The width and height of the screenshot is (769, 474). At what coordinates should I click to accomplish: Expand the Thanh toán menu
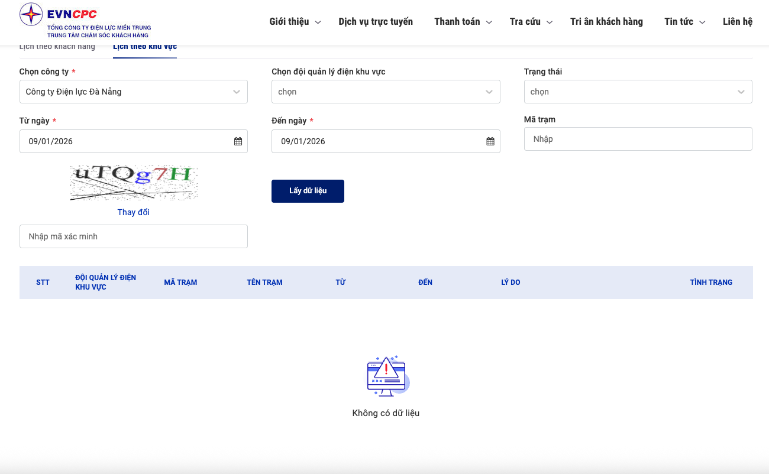coord(463,22)
